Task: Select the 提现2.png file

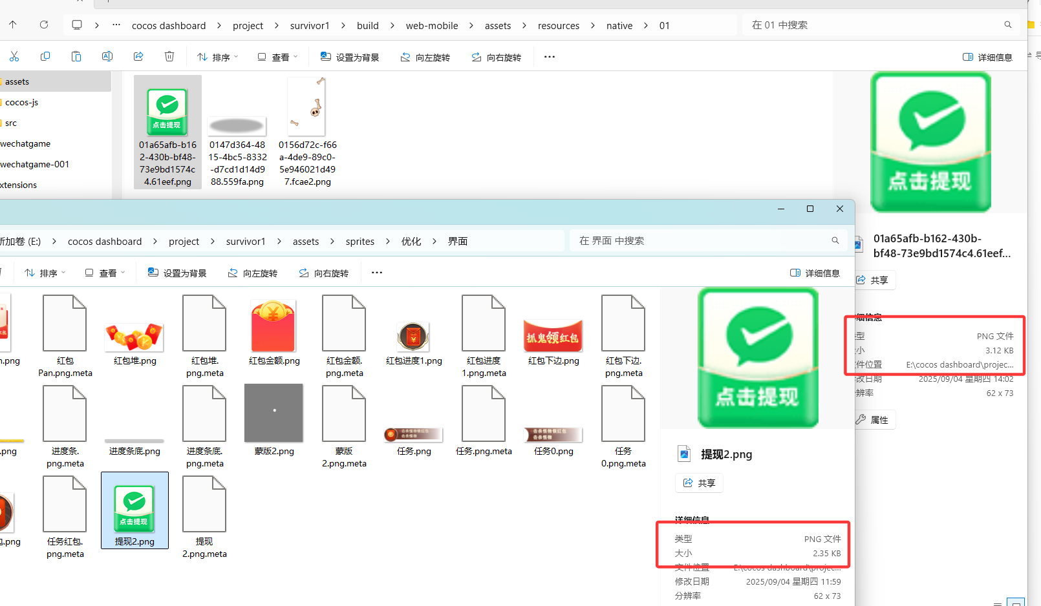Action: (134, 510)
